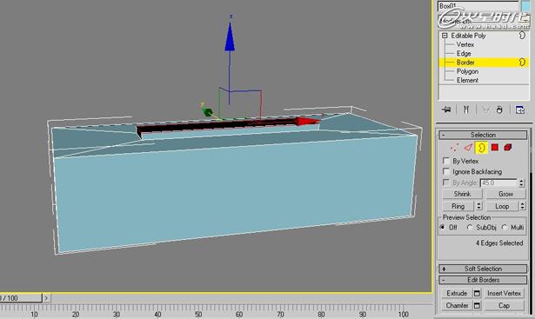535x319 pixels.
Task: Click the Make Unique icon
Action: [486, 110]
